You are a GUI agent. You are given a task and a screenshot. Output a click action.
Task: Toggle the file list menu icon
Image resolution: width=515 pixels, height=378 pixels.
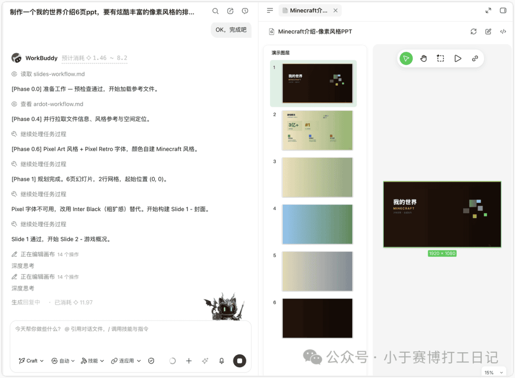(x=270, y=10)
